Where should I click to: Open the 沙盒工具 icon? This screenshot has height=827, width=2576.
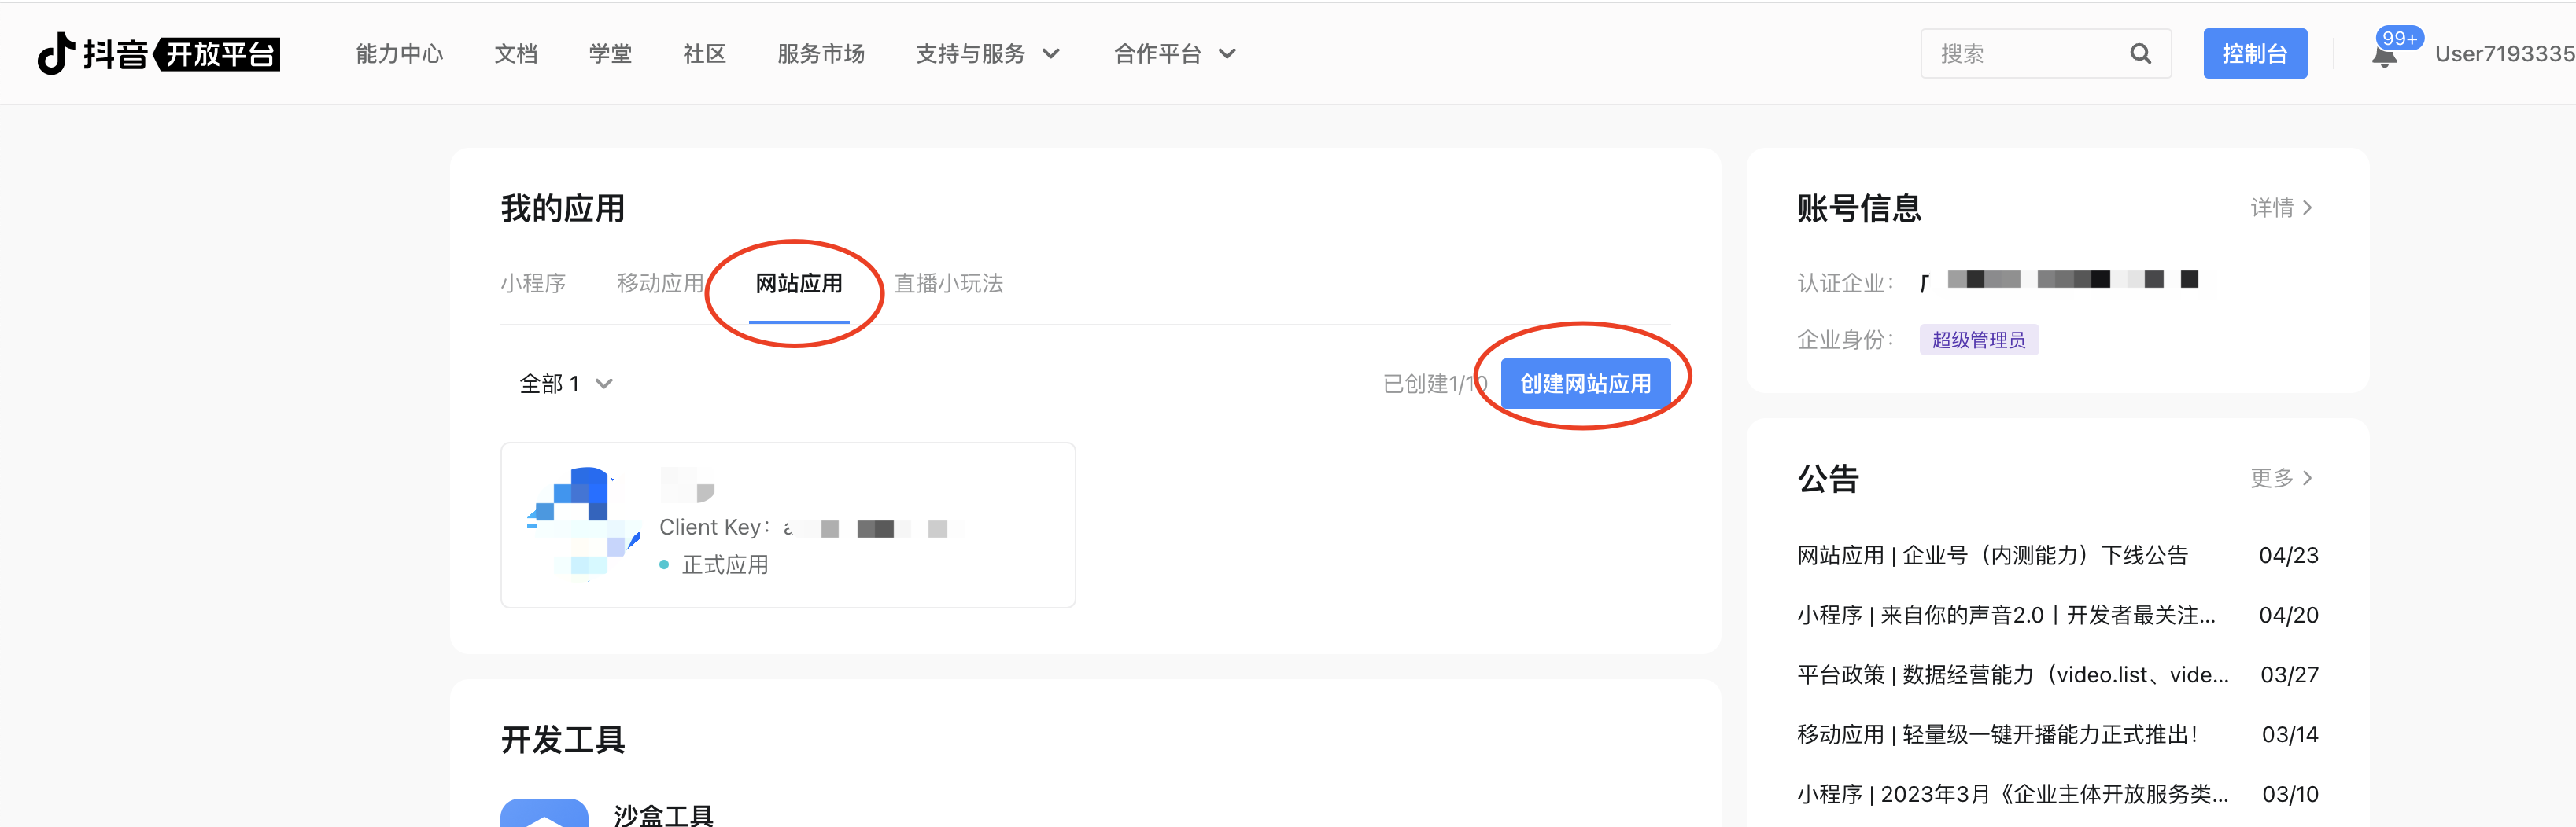click(544, 813)
